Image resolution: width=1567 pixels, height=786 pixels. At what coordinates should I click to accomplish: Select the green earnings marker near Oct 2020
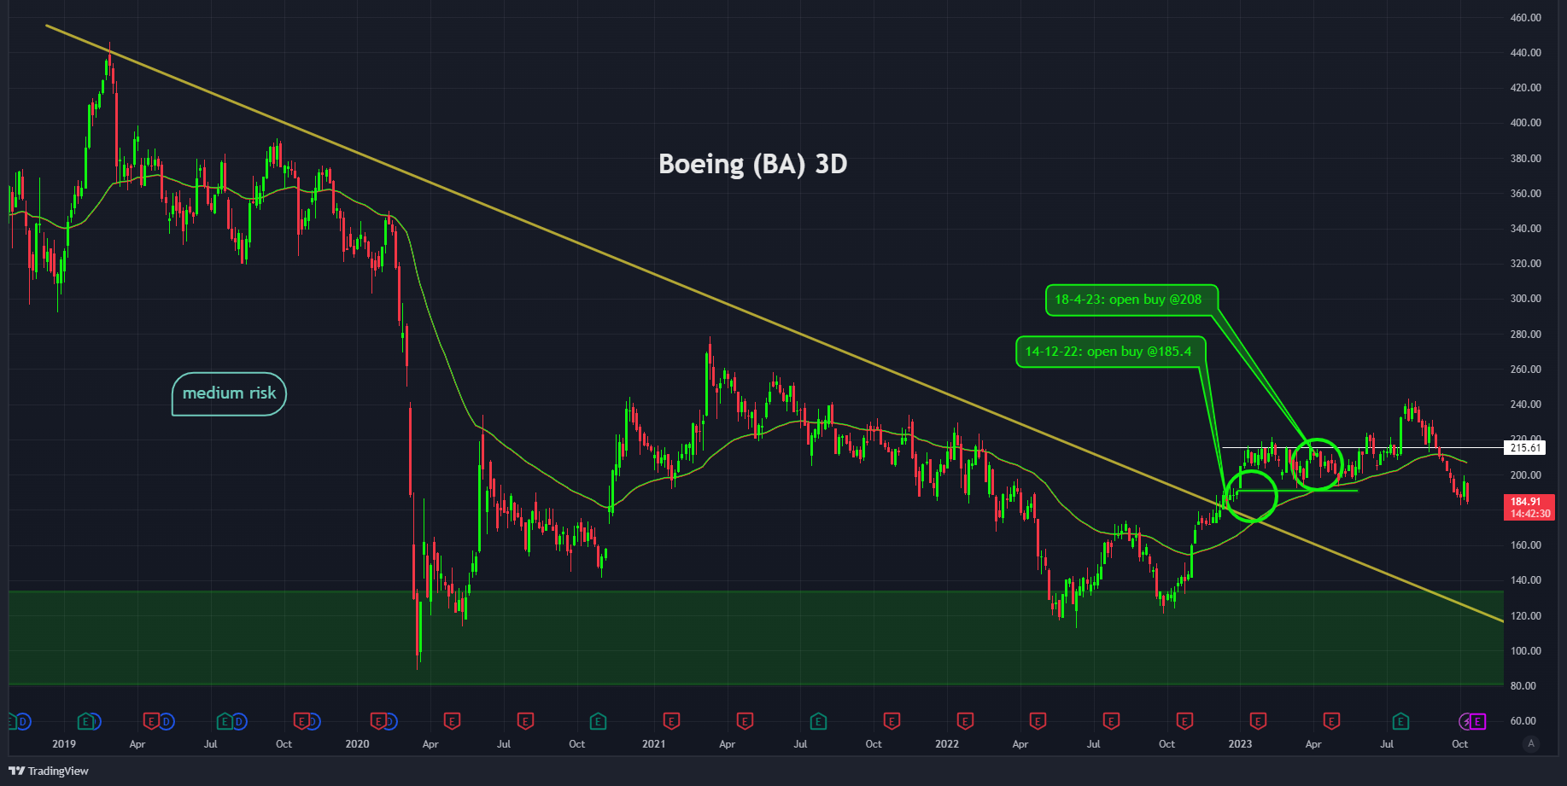tap(598, 721)
